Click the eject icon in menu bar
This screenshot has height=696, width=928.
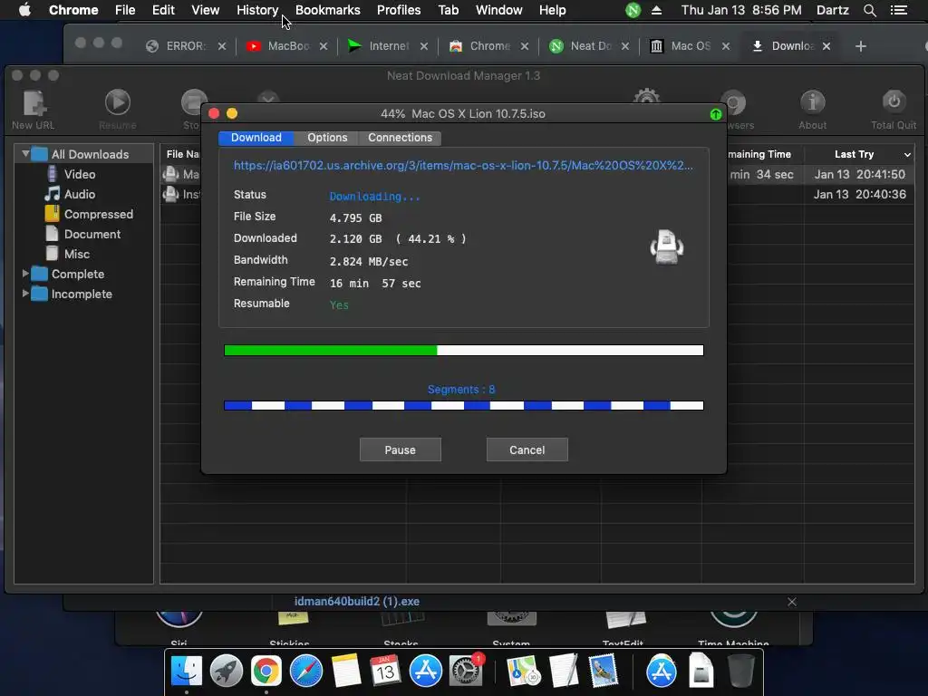click(x=656, y=10)
